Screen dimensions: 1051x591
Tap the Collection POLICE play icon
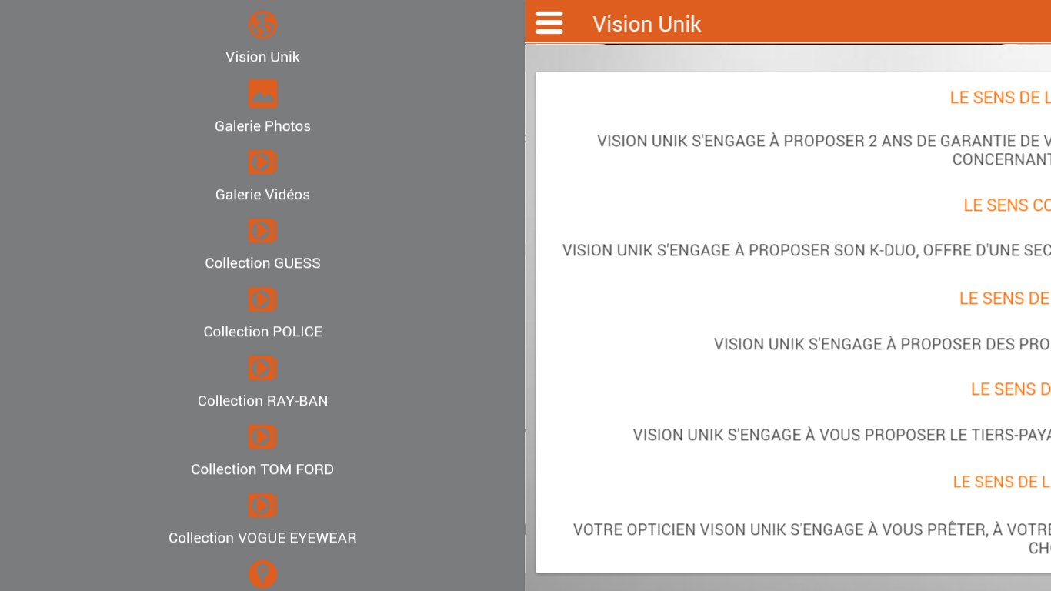pyautogui.click(x=262, y=299)
